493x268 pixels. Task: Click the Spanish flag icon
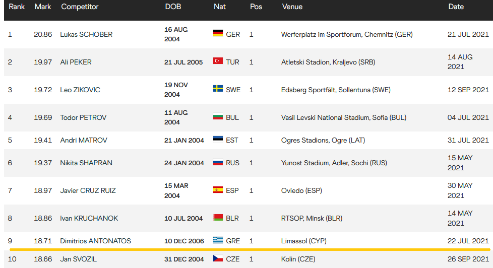pos(218,190)
